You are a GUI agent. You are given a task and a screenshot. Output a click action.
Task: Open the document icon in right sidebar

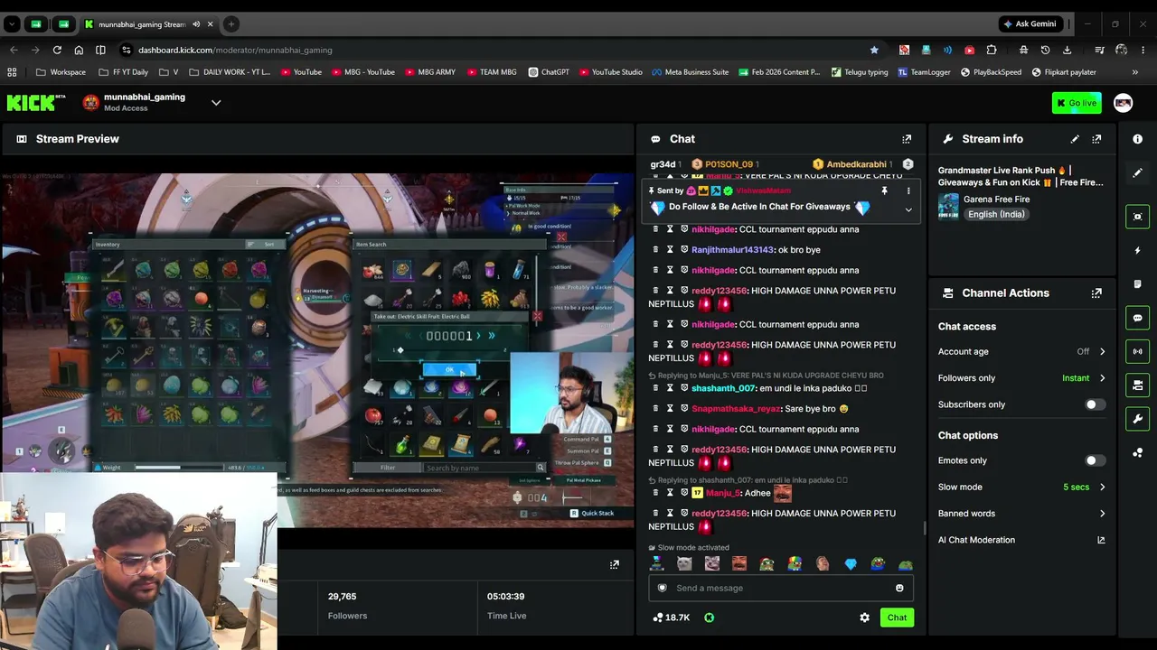[x=1138, y=284]
